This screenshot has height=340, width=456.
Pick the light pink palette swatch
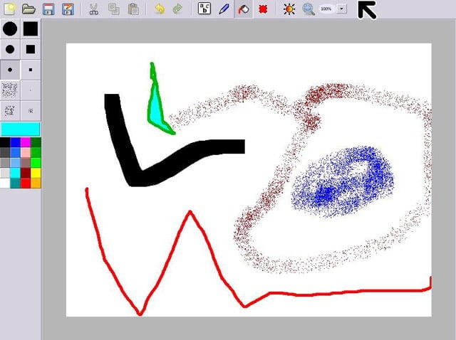[26, 152]
